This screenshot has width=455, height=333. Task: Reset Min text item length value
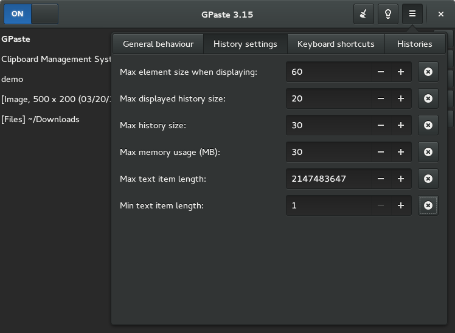point(428,205)
